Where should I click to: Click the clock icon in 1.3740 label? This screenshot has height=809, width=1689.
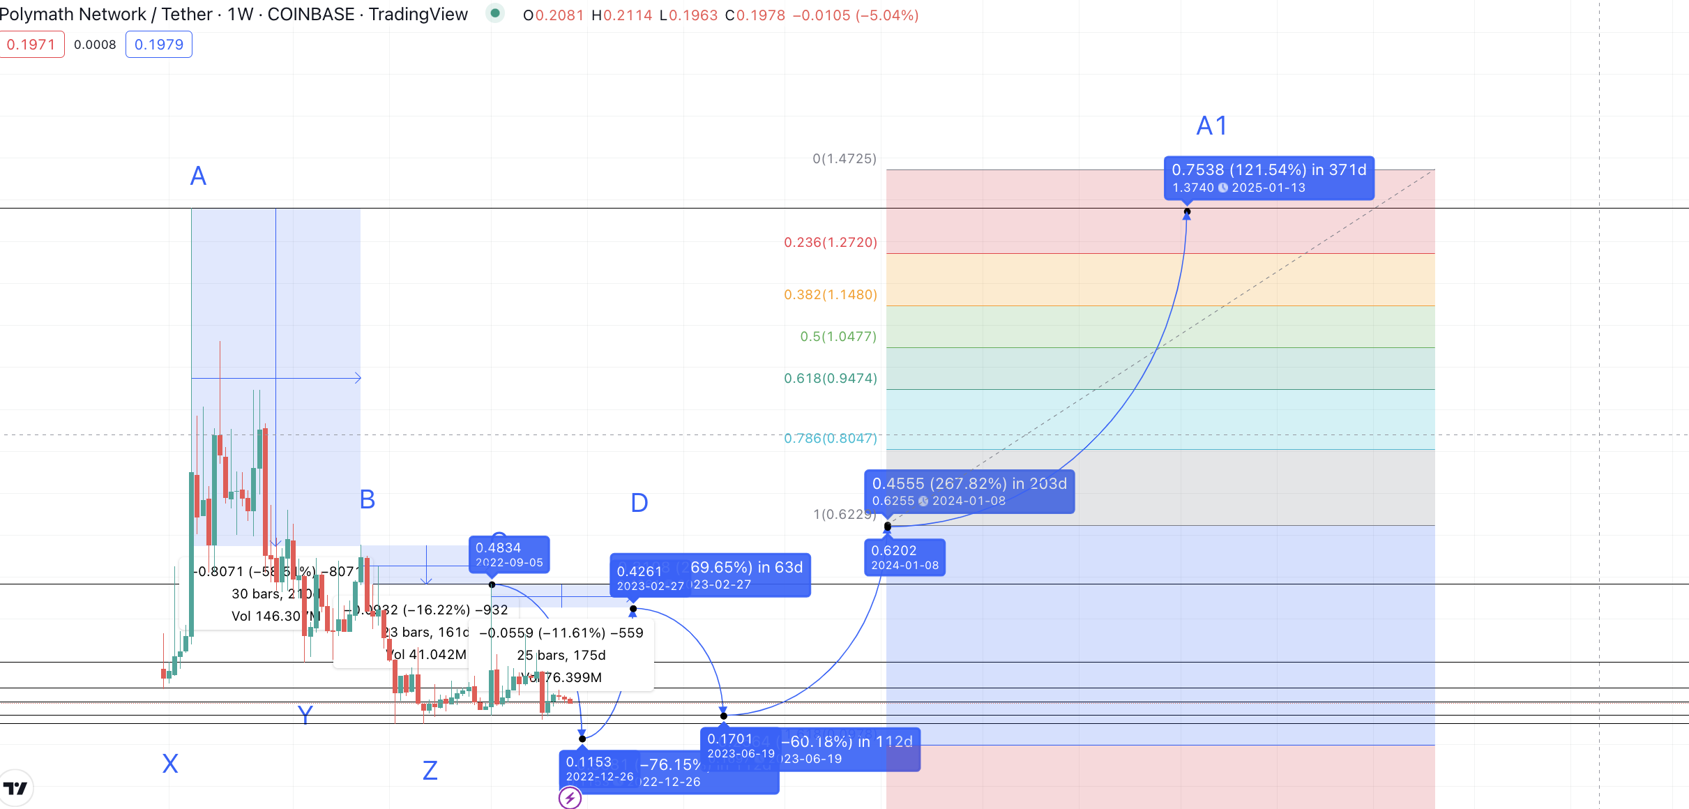click(1222, 188)
